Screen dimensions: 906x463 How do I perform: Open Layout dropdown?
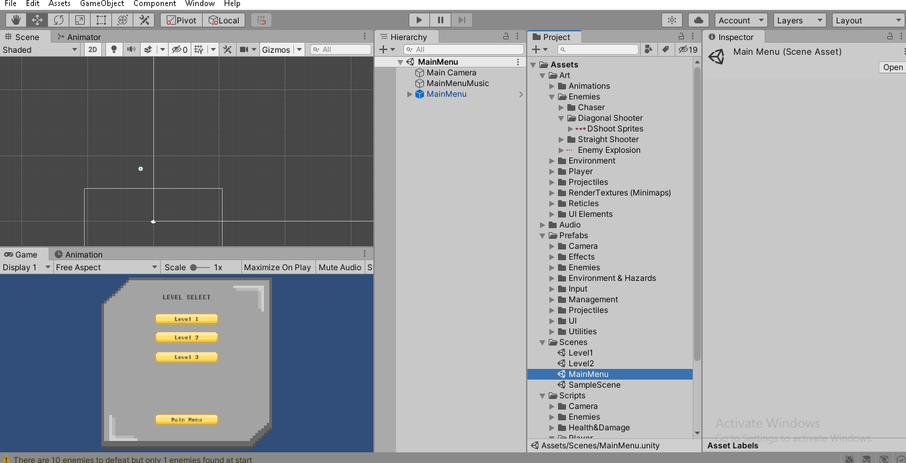coord(868,20)
